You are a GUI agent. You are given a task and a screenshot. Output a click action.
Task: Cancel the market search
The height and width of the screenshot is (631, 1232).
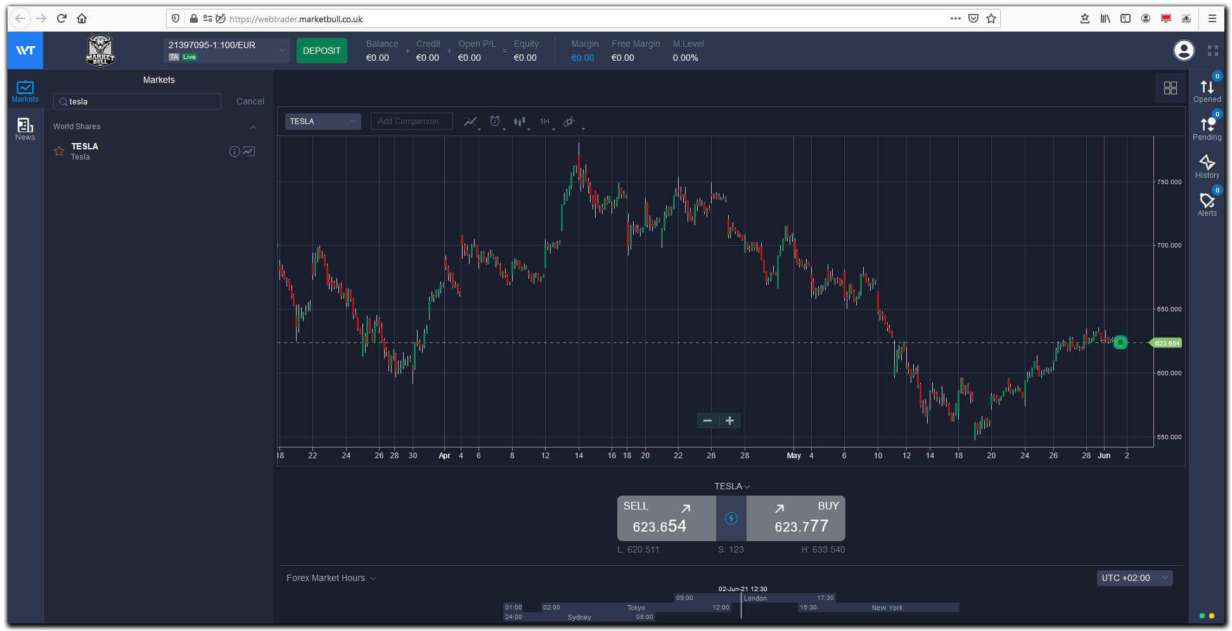point(250,101)
